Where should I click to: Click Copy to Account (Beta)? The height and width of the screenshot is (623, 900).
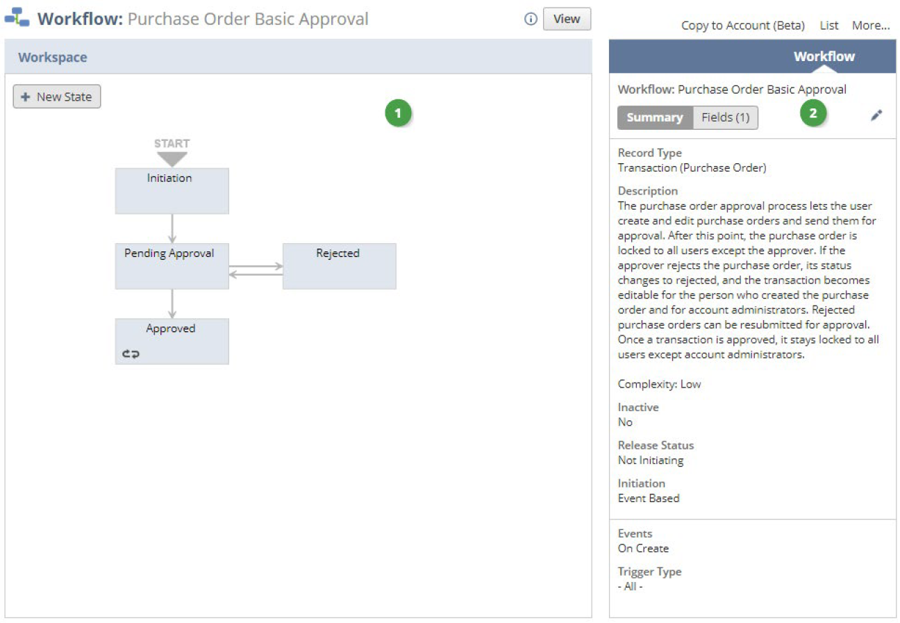742,25
